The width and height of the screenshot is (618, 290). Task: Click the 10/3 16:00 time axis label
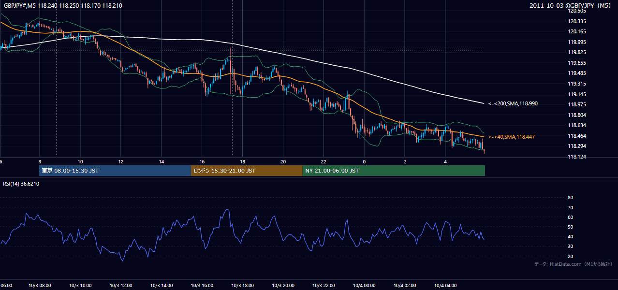(202, 285)
